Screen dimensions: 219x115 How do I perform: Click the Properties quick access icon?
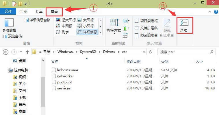coord(14,4)
